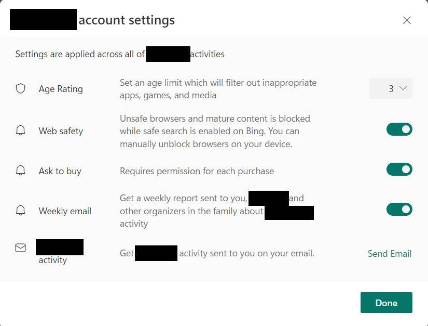Click the bell icon next to Weekly email
The height and width of the screenshot is (326, 428).
click(21, 211)
